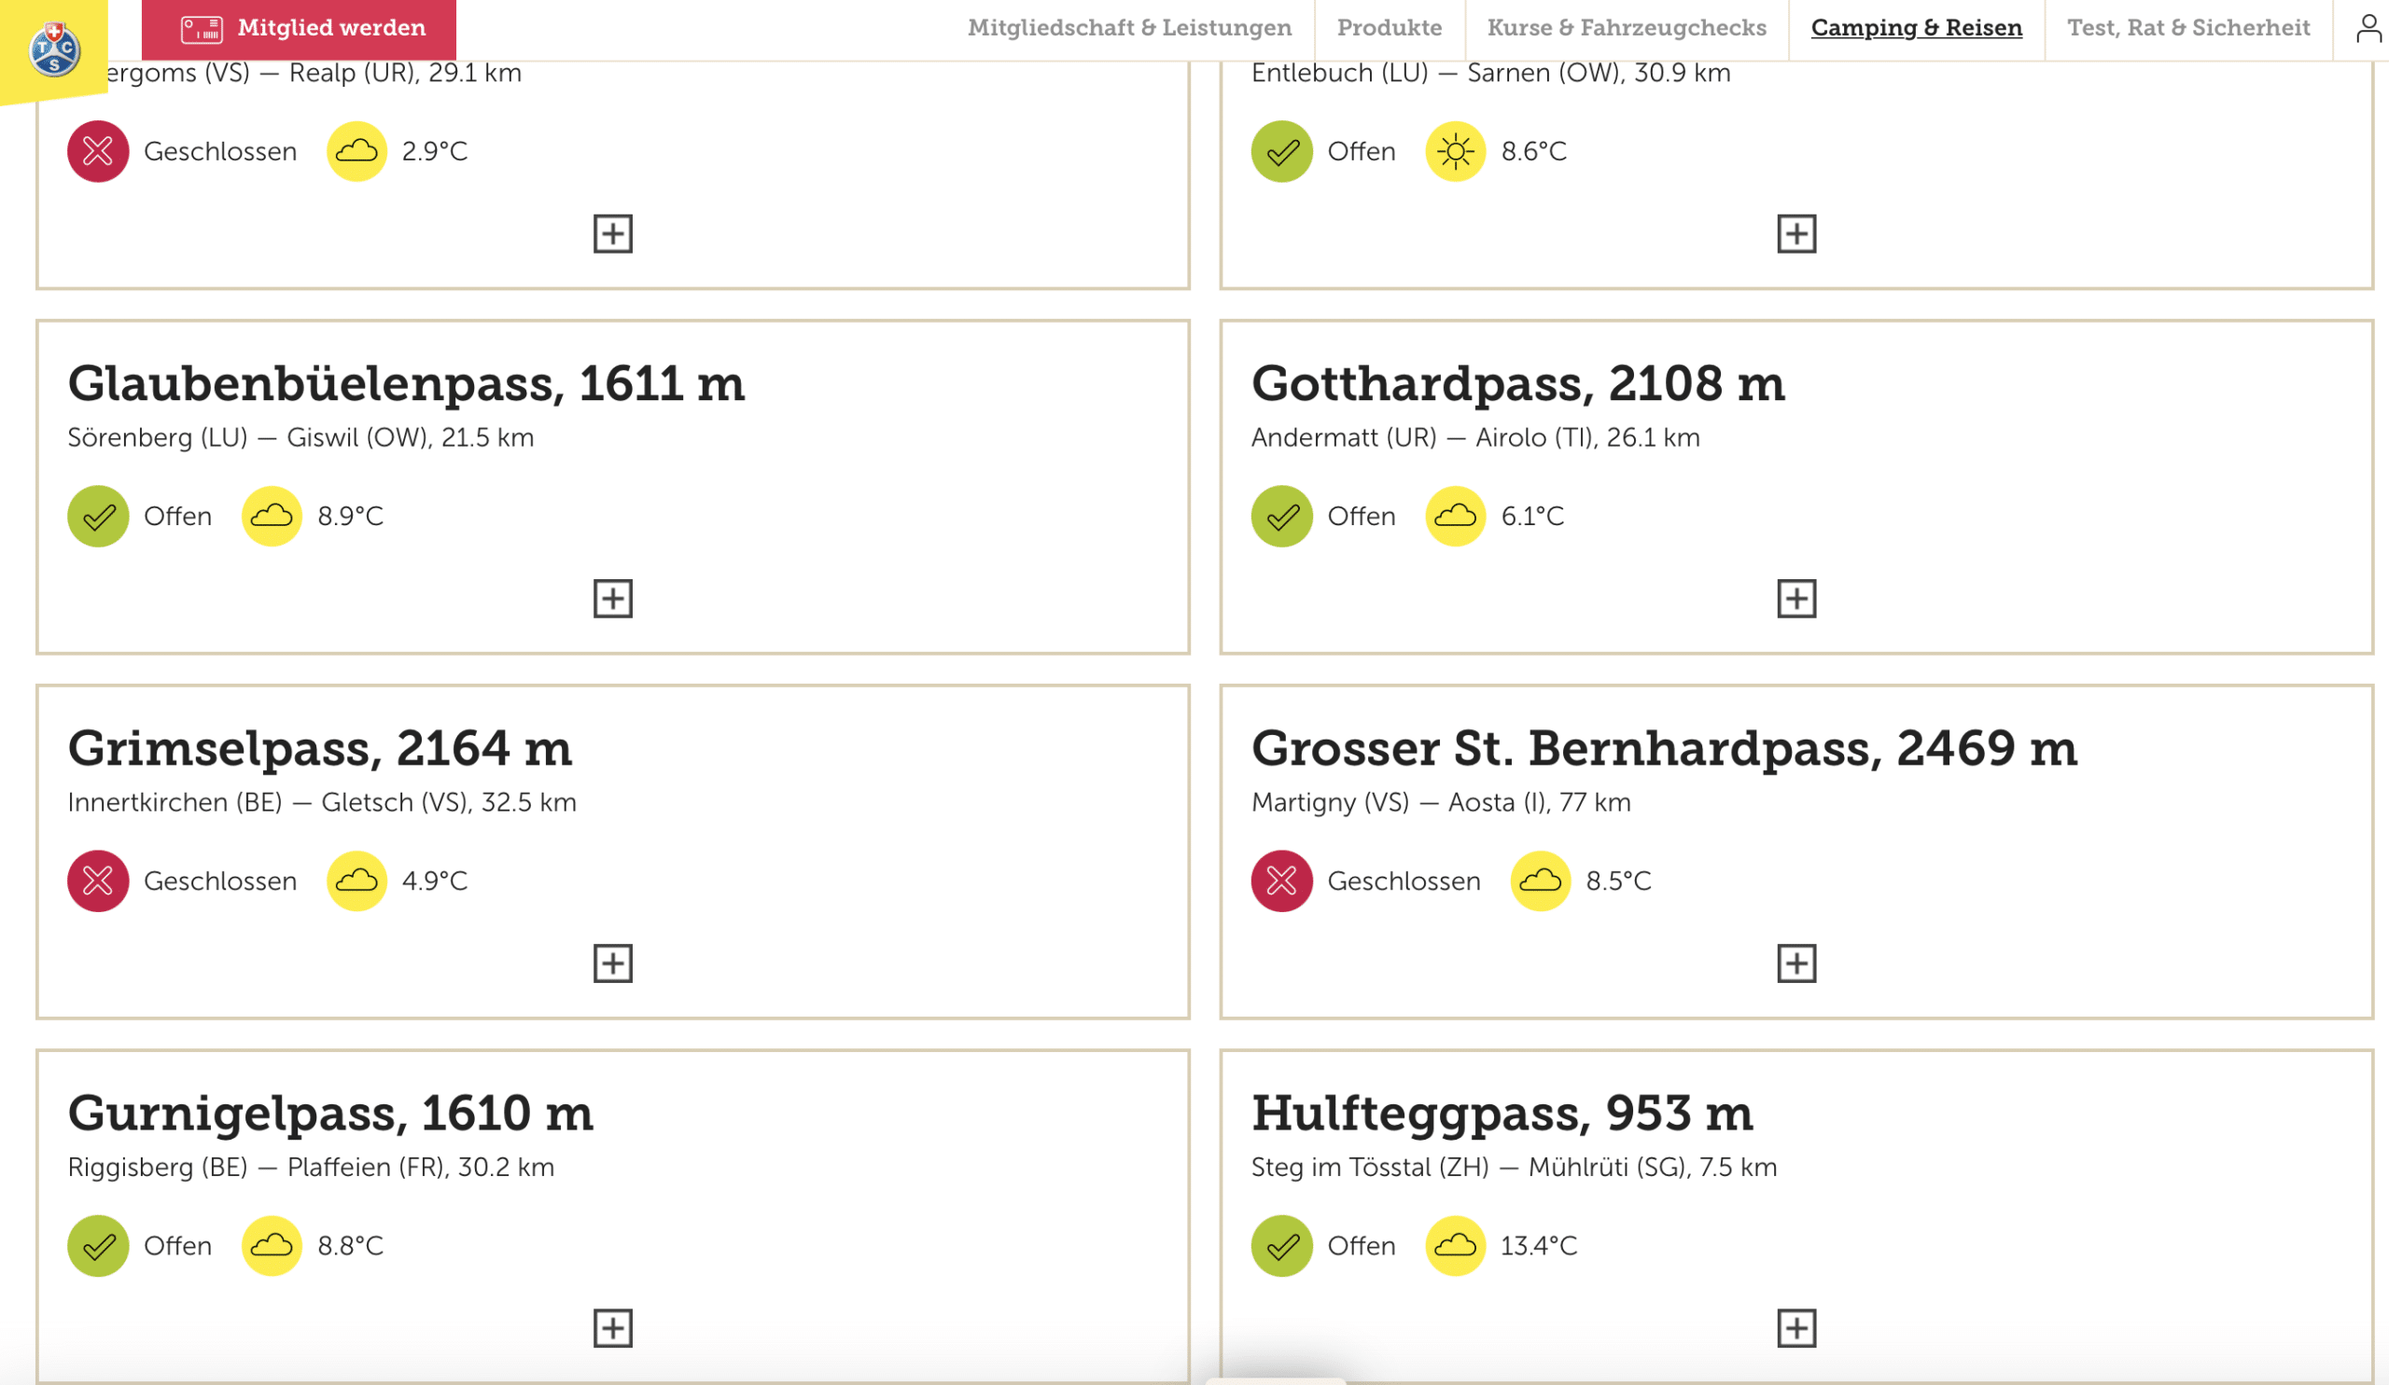The height and width of the screenshot is (1385, 2389).
Task: Click the cloud weather icon for Glaubenbüelenpass
Action: coord(272,517)
